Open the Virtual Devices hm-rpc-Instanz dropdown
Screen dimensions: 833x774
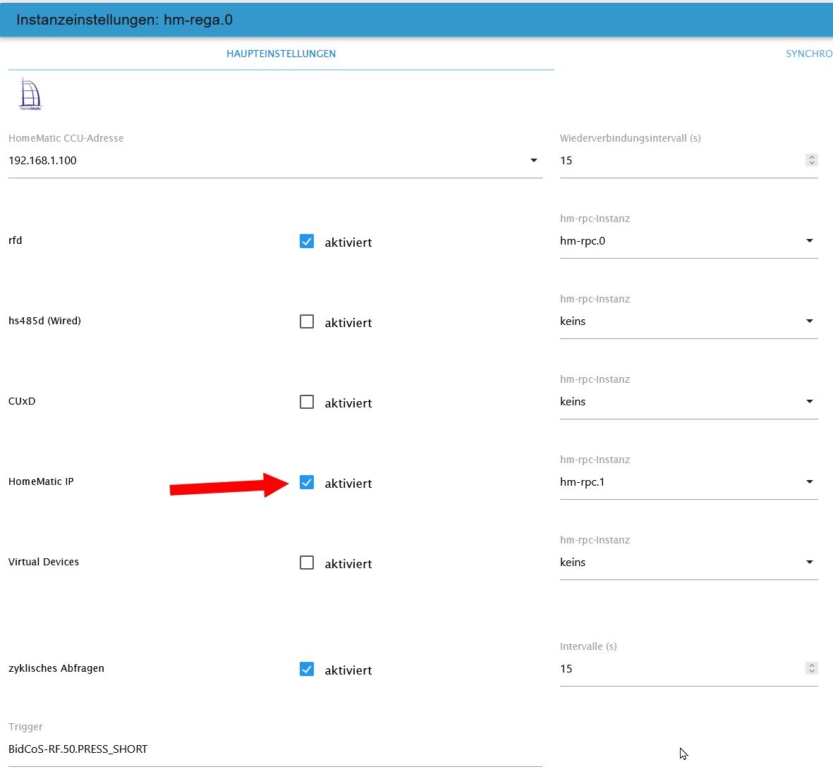point(688,563)
